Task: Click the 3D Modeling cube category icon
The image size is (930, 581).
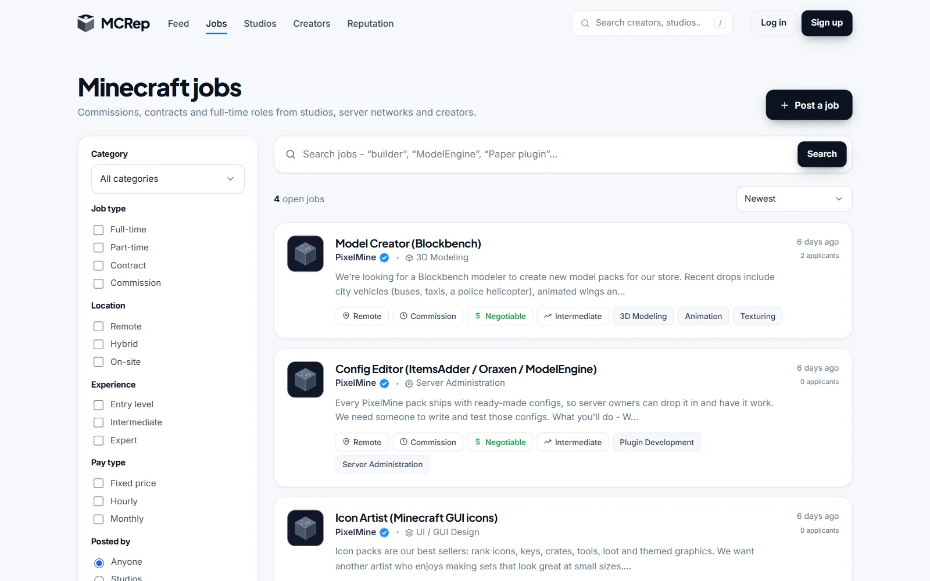Action: (409, 258)
